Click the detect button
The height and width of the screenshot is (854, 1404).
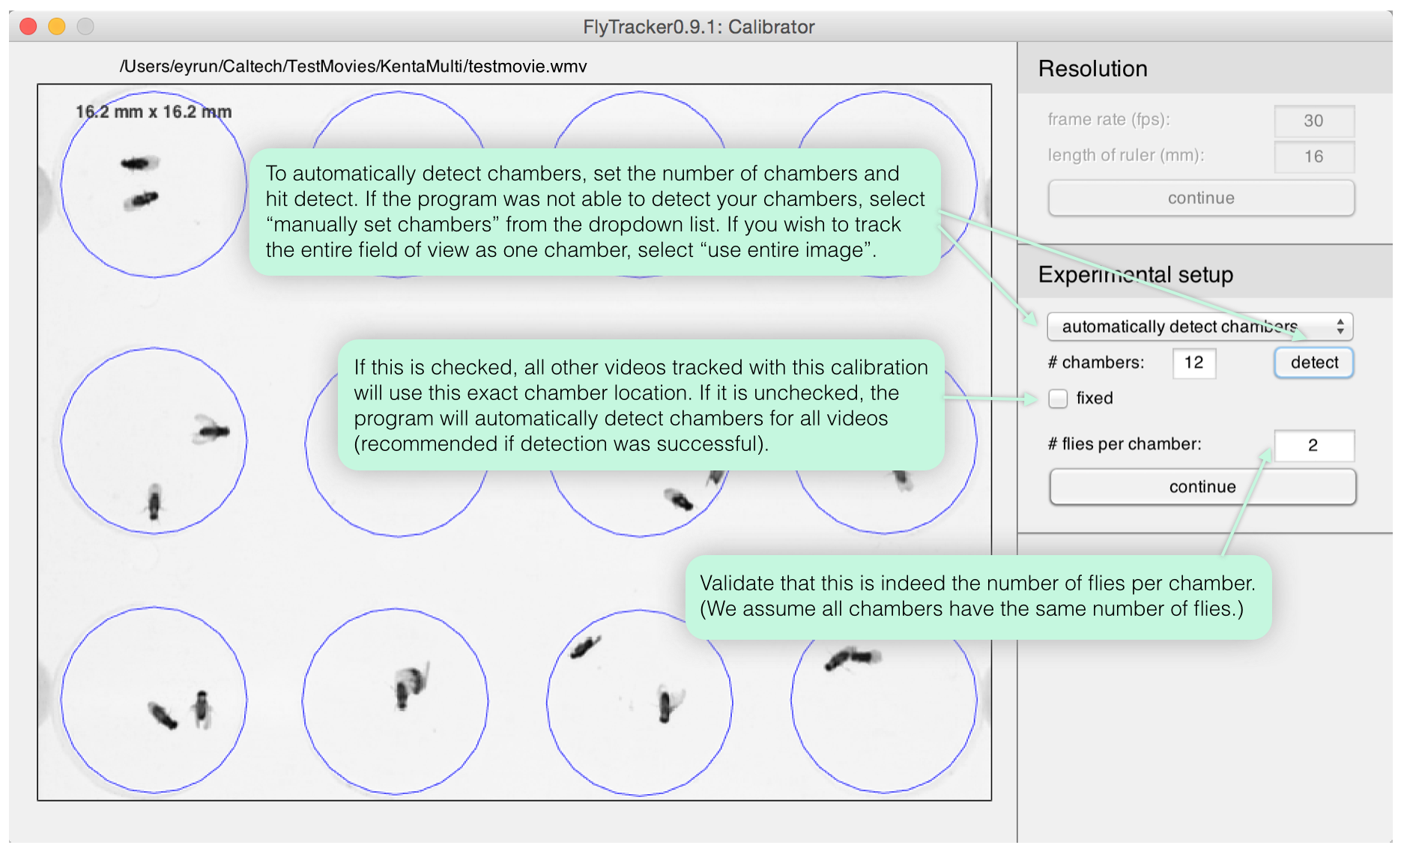tap(1313, 363)
